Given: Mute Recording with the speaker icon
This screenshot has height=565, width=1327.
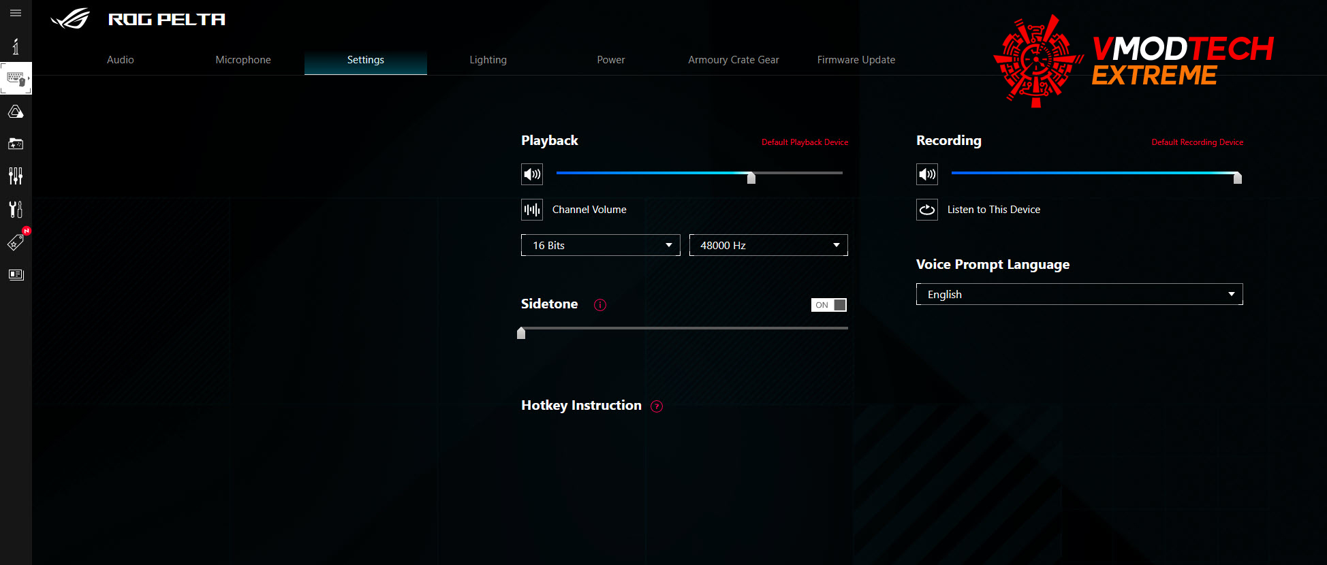Looking at the screenshot, I should tap(927, 174).
